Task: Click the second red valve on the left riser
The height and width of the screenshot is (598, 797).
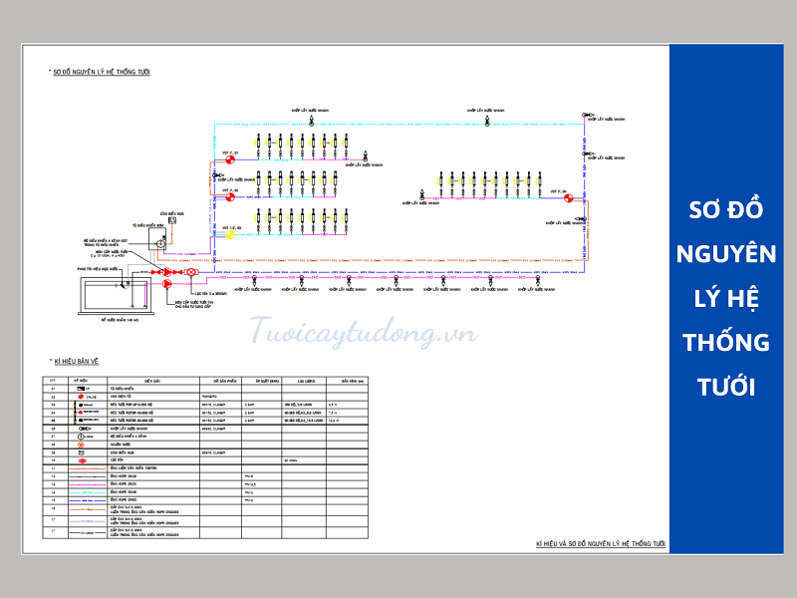Action: (228, 196)
